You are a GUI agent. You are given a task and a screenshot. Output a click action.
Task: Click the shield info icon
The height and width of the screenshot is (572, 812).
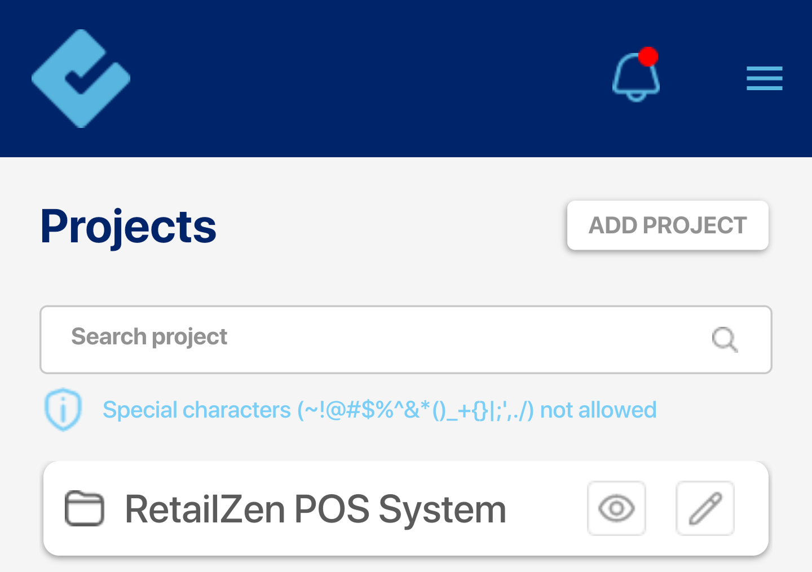pyautogui.click(x=63, y=410)
